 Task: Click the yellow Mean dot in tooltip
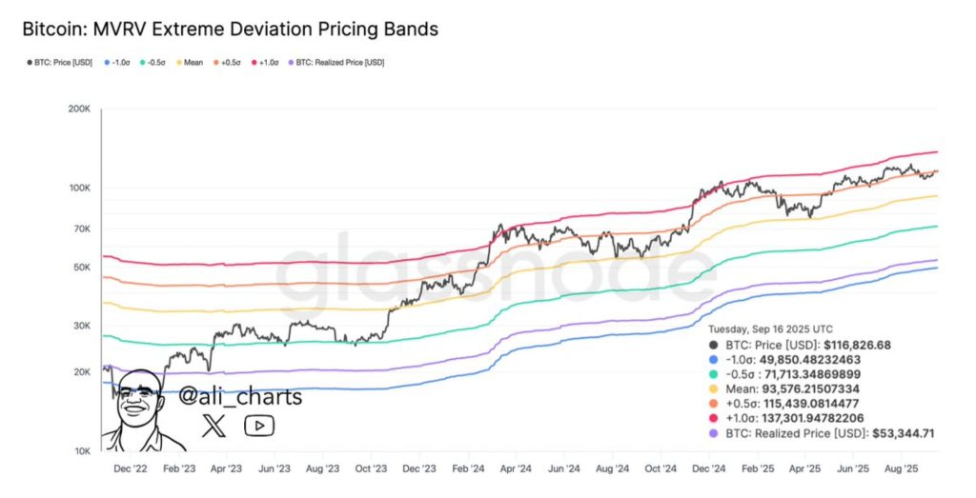pos(714,388)
